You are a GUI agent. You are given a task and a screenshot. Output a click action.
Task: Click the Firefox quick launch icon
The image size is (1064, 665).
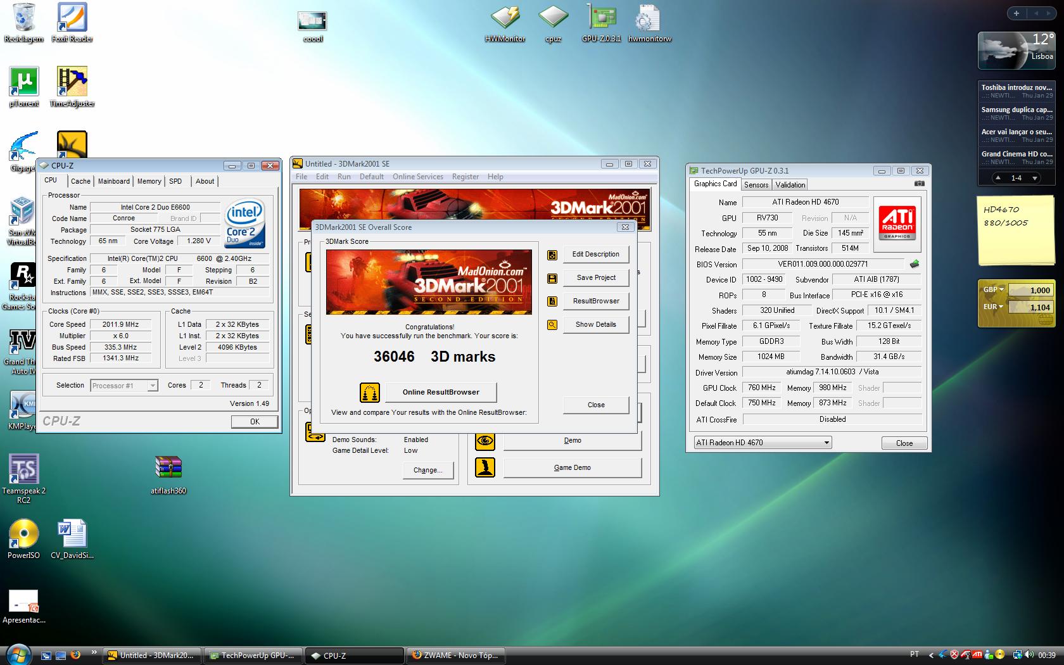75,655
